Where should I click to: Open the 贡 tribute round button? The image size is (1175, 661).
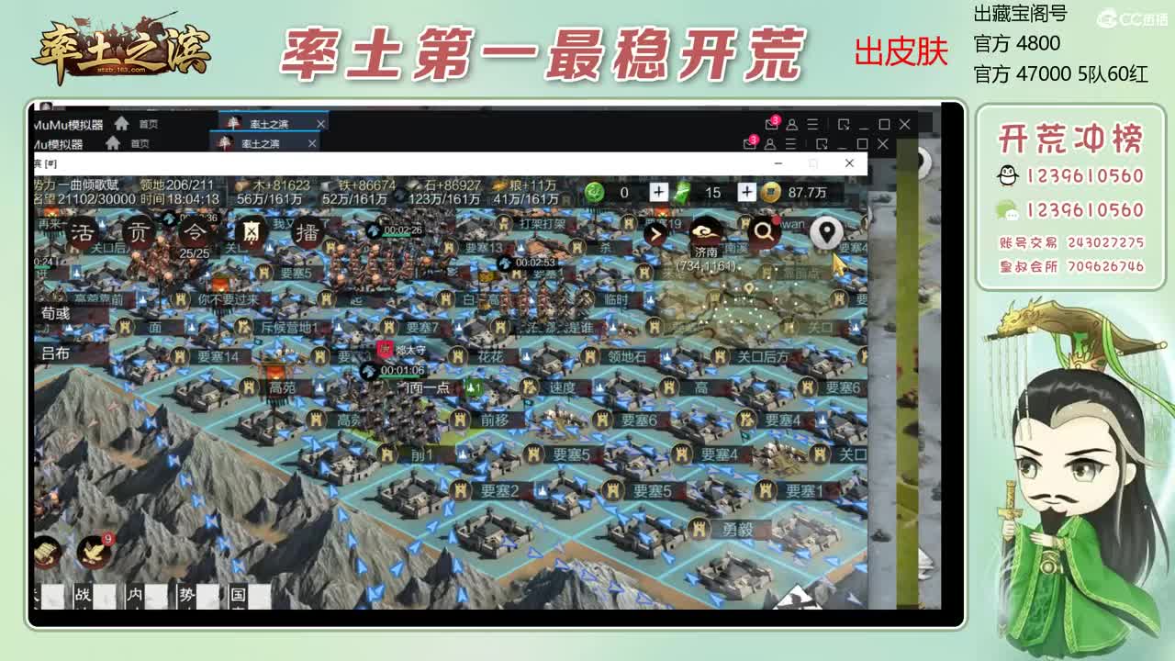pyautogui.click(x=139, y=232)
